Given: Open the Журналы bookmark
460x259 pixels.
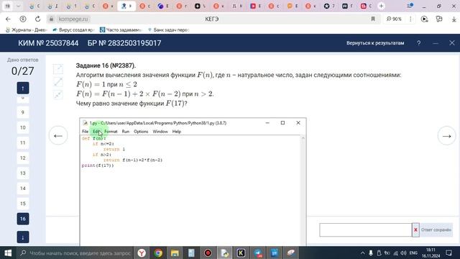Looking at the screenshot, I should tap(26, 30).
